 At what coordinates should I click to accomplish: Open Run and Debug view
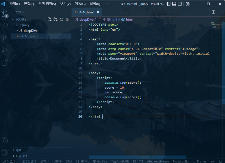pyautogui.click(x=5, y=50)
